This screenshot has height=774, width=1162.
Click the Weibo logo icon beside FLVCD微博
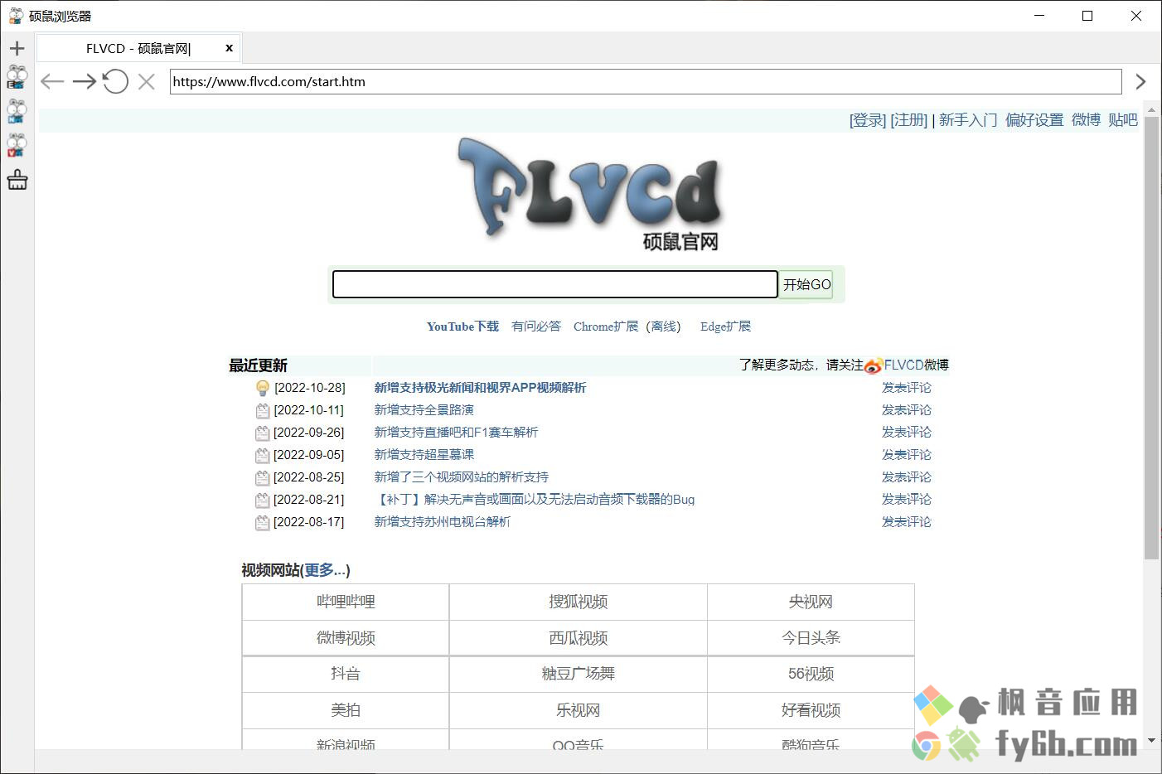click(874, 365)
